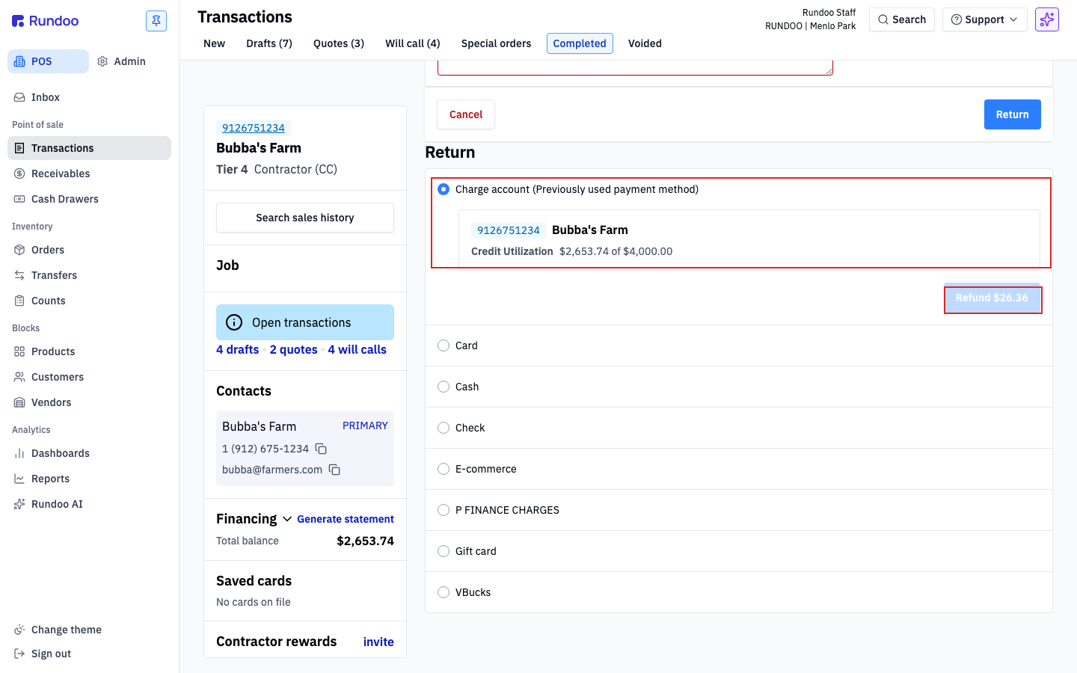Open the Will call (4) tab
This screenshot has width=1077, height=673.
(413, 43)
